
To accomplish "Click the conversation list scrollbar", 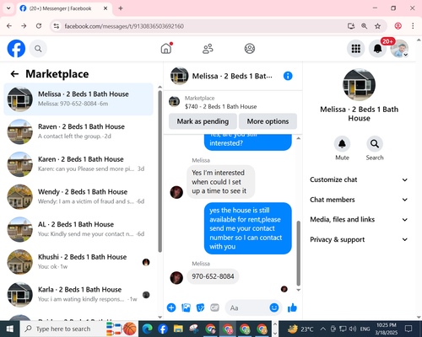I will [160, 171].
